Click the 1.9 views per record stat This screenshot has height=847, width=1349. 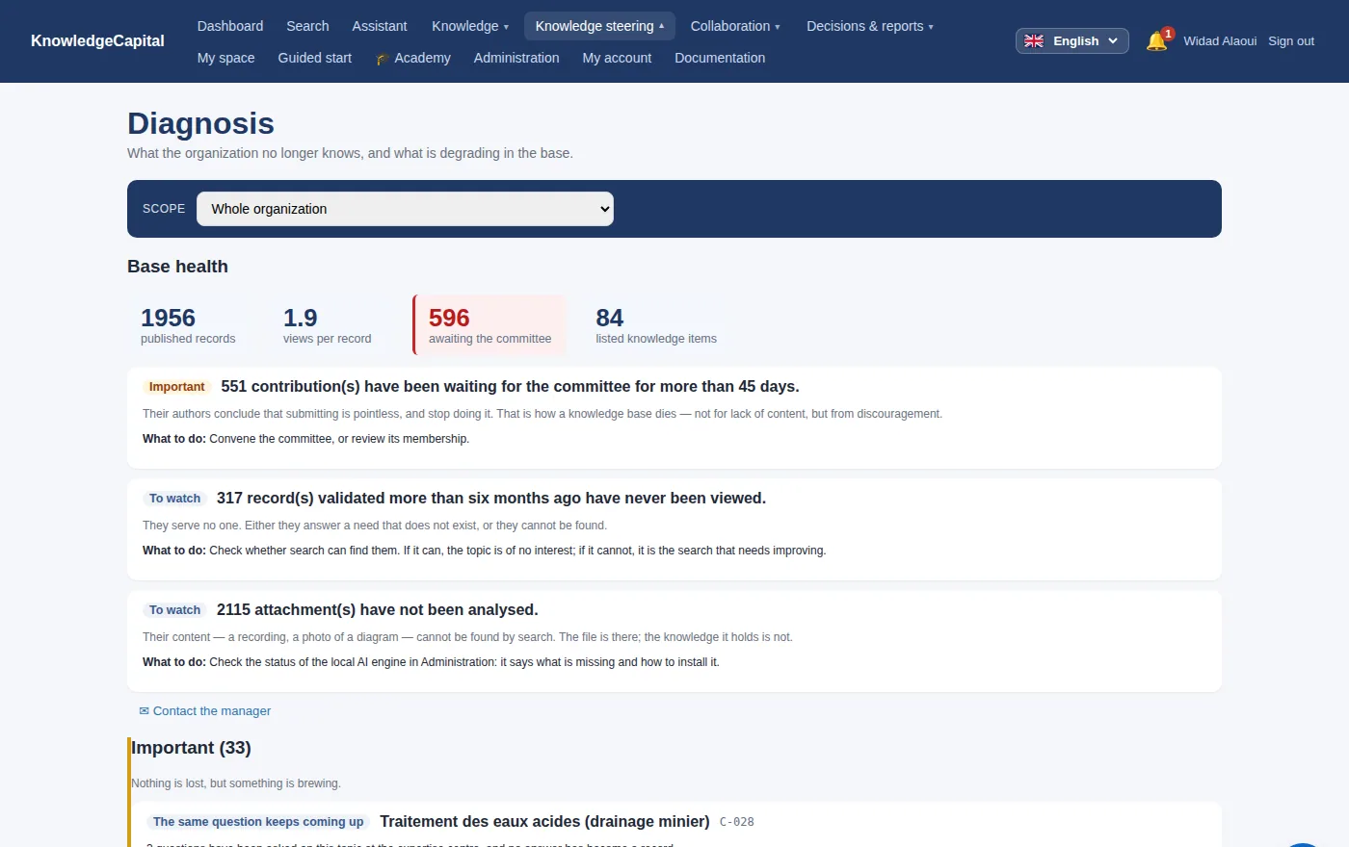pos(327,325)
